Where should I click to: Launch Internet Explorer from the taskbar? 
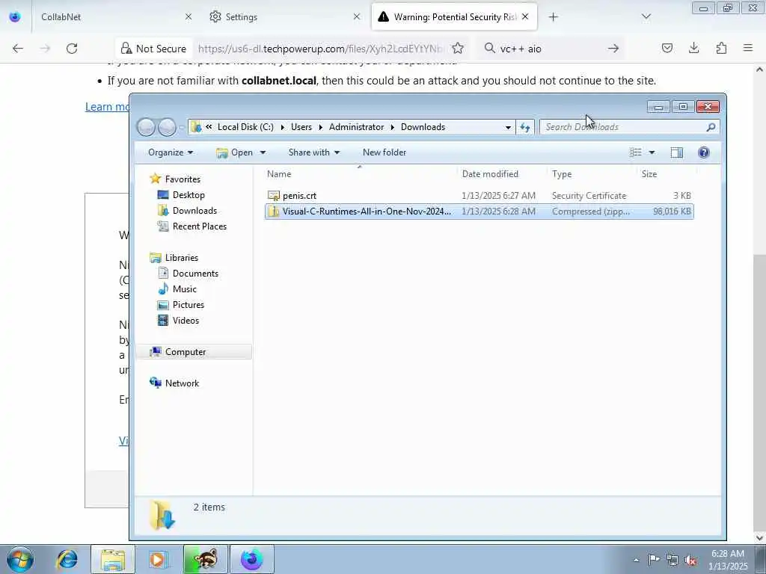pos(67,559)
